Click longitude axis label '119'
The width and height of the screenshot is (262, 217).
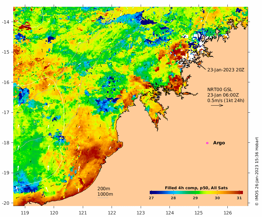(x=25, y=213)
